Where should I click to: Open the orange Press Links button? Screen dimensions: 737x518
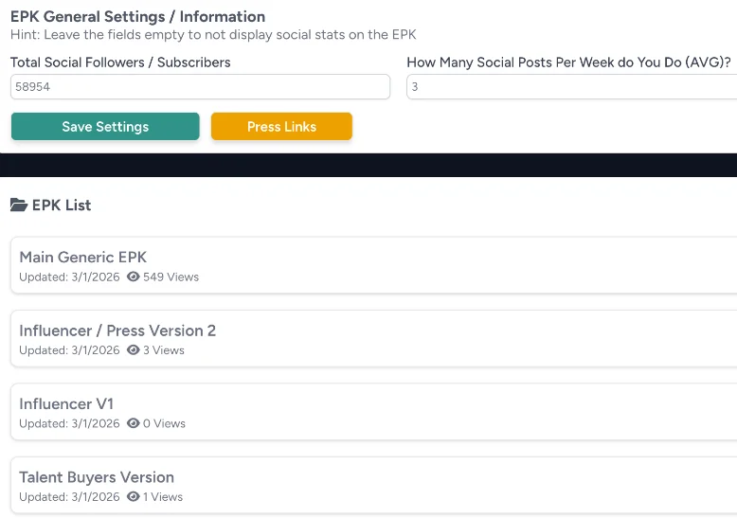tap(281, 127)
